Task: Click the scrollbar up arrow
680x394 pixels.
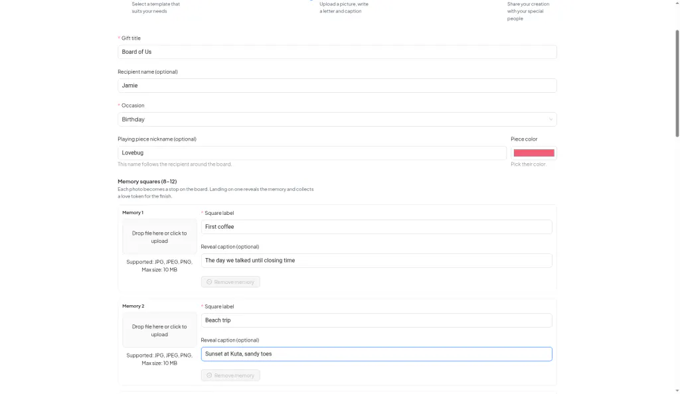Action: point(677,3)
